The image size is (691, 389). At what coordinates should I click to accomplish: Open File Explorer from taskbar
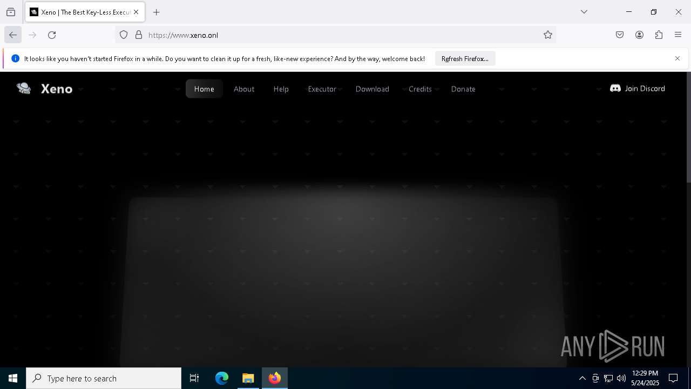[248, 378]
